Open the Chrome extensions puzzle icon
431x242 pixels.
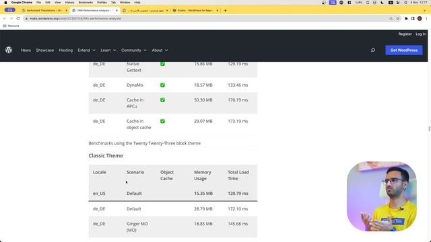pos(406,19)
